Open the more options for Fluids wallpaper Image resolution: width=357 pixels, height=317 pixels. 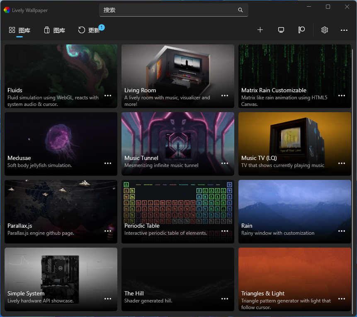click(x=108, y=96)
